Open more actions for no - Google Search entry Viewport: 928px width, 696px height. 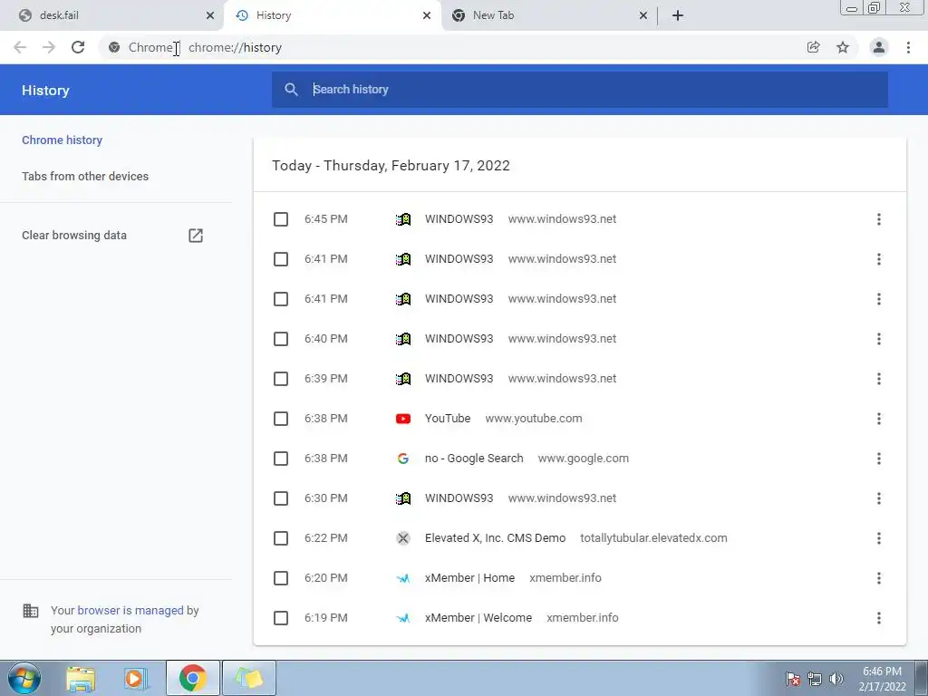point(879,458)
